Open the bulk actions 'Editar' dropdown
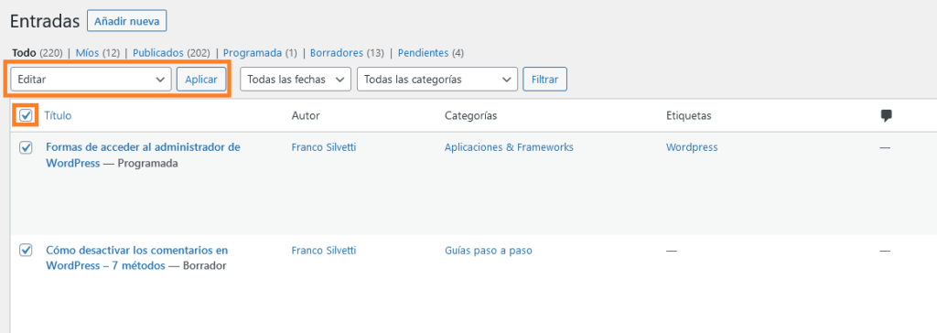Image resolution: width=937 pixels, height=333 pixels. pyautogui.click(x=91, y=80)
